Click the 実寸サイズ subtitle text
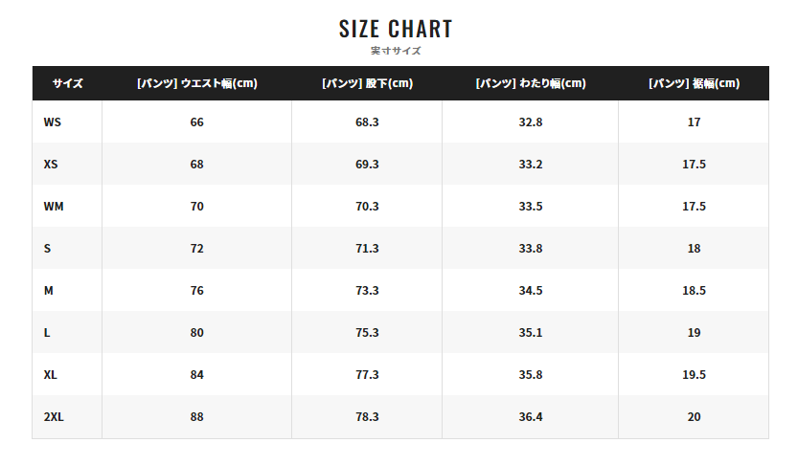The height and width of the screenshot is (465, 798). pos(396,51)
